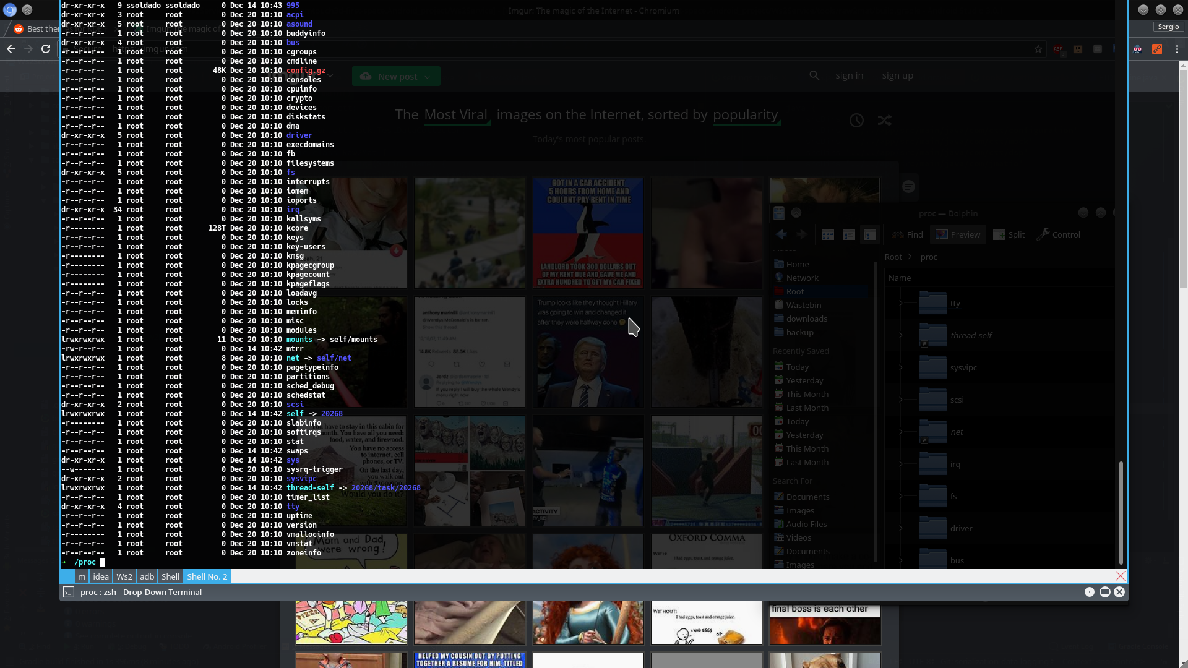1188x668 pixels.
Task: Open Adblock Plus extension icon
Action: pos(1058,49)
